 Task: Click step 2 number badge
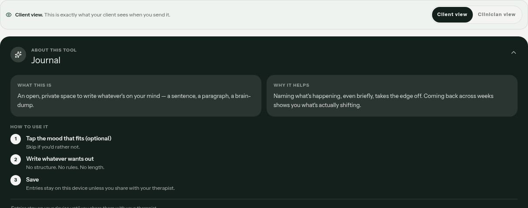coord(16,159)
